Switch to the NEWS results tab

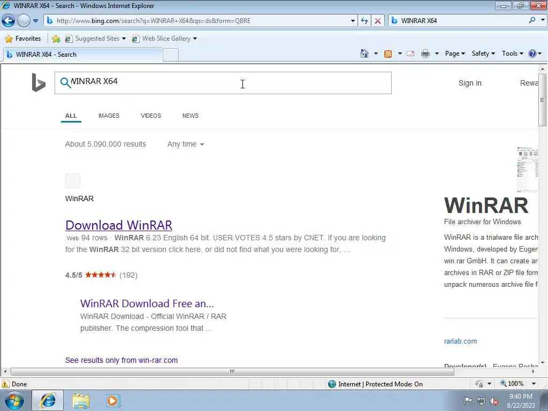click(x=190, y=116)
